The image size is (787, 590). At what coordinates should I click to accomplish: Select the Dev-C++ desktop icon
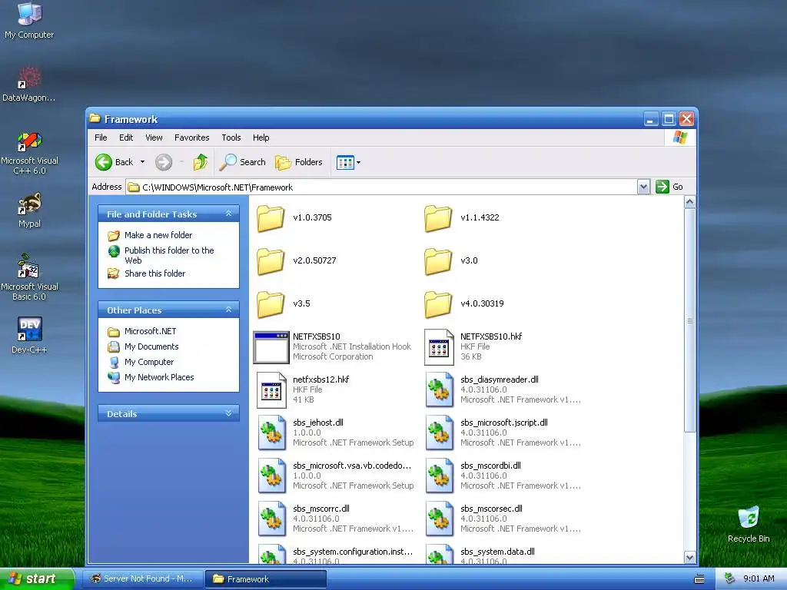click(29, 335)
